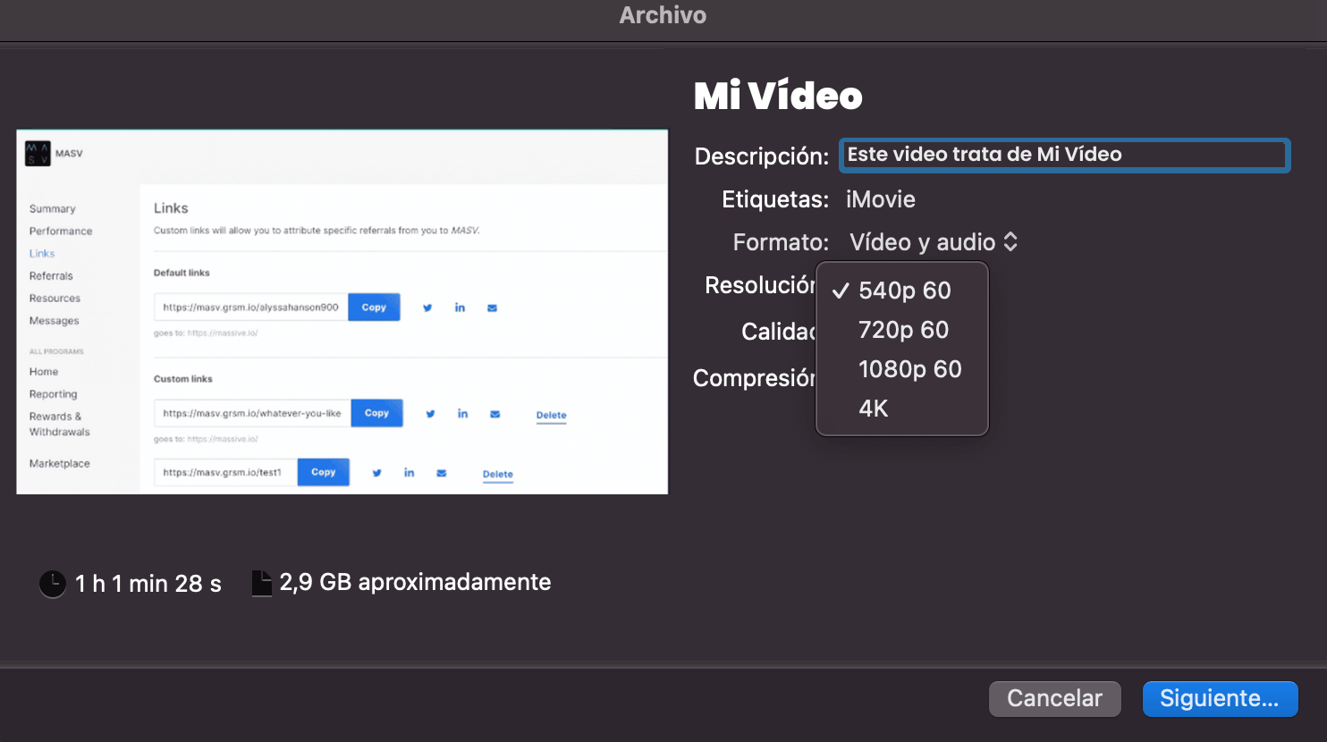Screen dimensions: 1327x742
Task: Choose 1080p 60 from the resolution list
Action: pyautogui.click(x=910, y=368)
